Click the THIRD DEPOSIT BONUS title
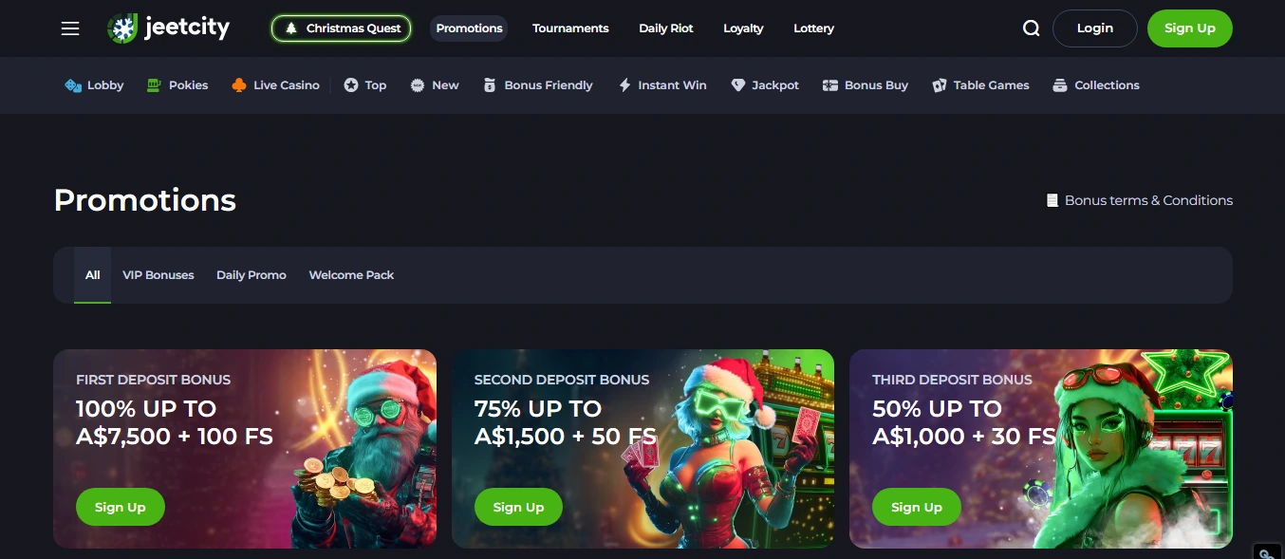Image resolution: width=1285 pixels, height=559 pixels. pos(952,380)
